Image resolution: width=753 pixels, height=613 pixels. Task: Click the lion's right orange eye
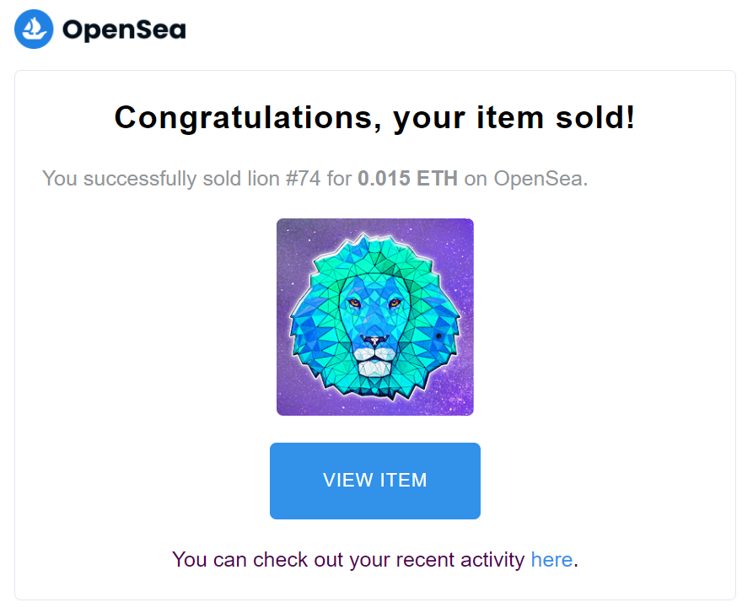tap(395, 303)
